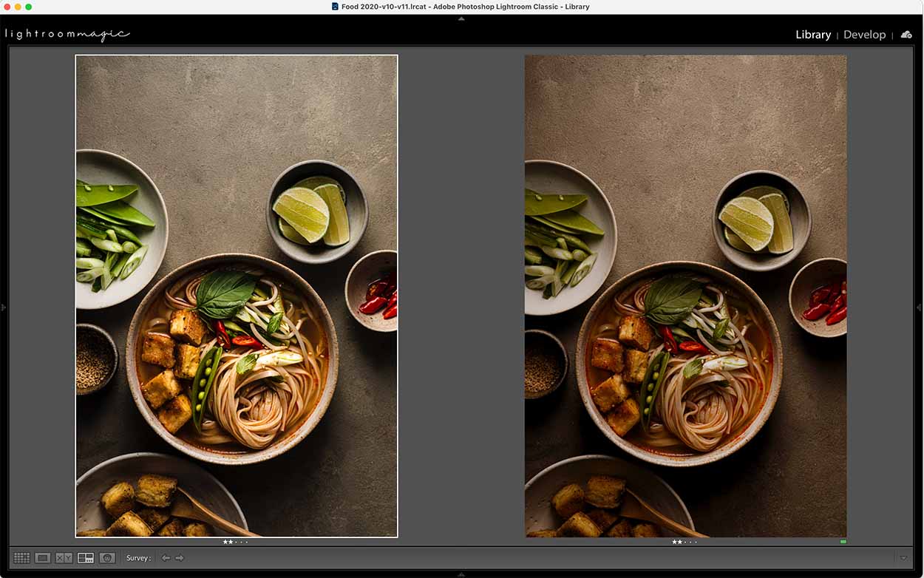This screenshot has width=924, height=578.
Task: Switch to Loupe view
Action: coord(43,558)
